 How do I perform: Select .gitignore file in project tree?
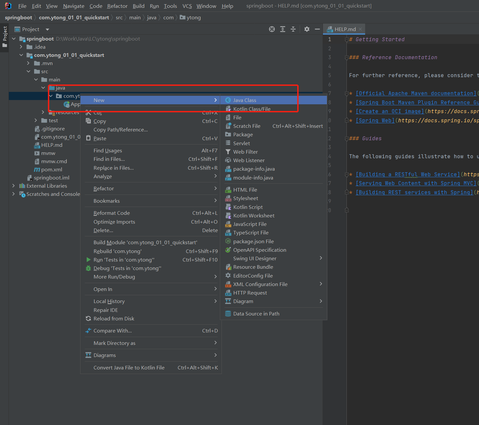click(x=50, y=128)
